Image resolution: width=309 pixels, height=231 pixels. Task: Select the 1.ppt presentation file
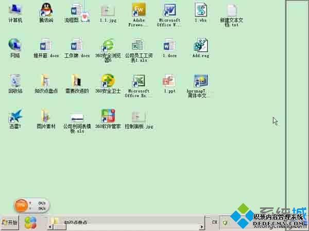pos(169,81)
